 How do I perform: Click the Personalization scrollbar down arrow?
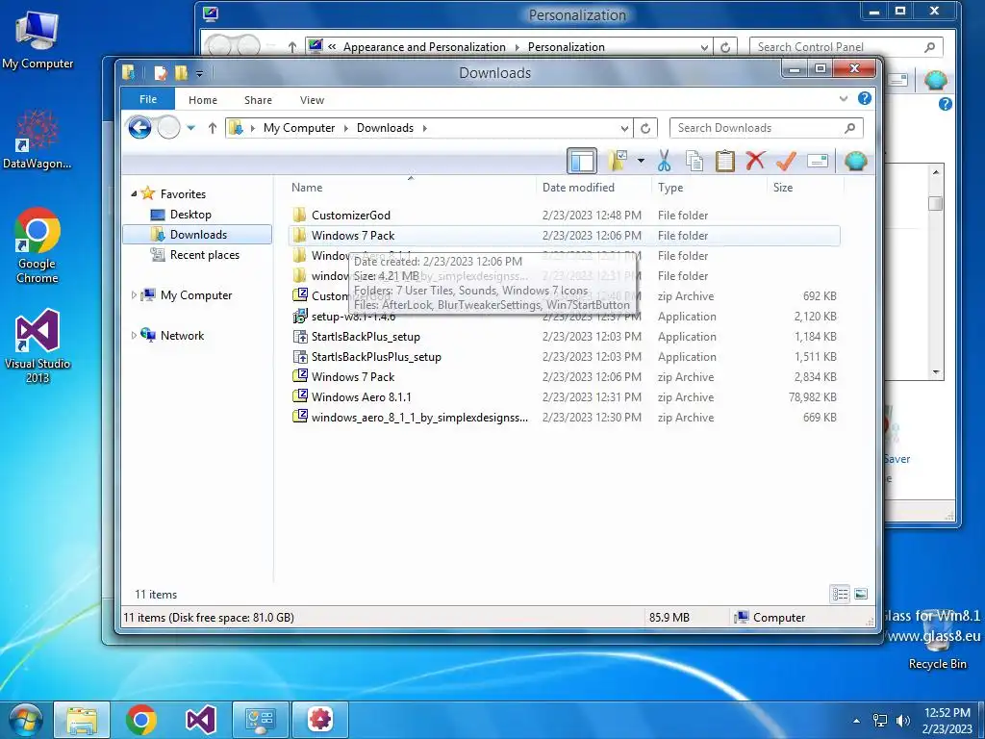pos(936,372)
